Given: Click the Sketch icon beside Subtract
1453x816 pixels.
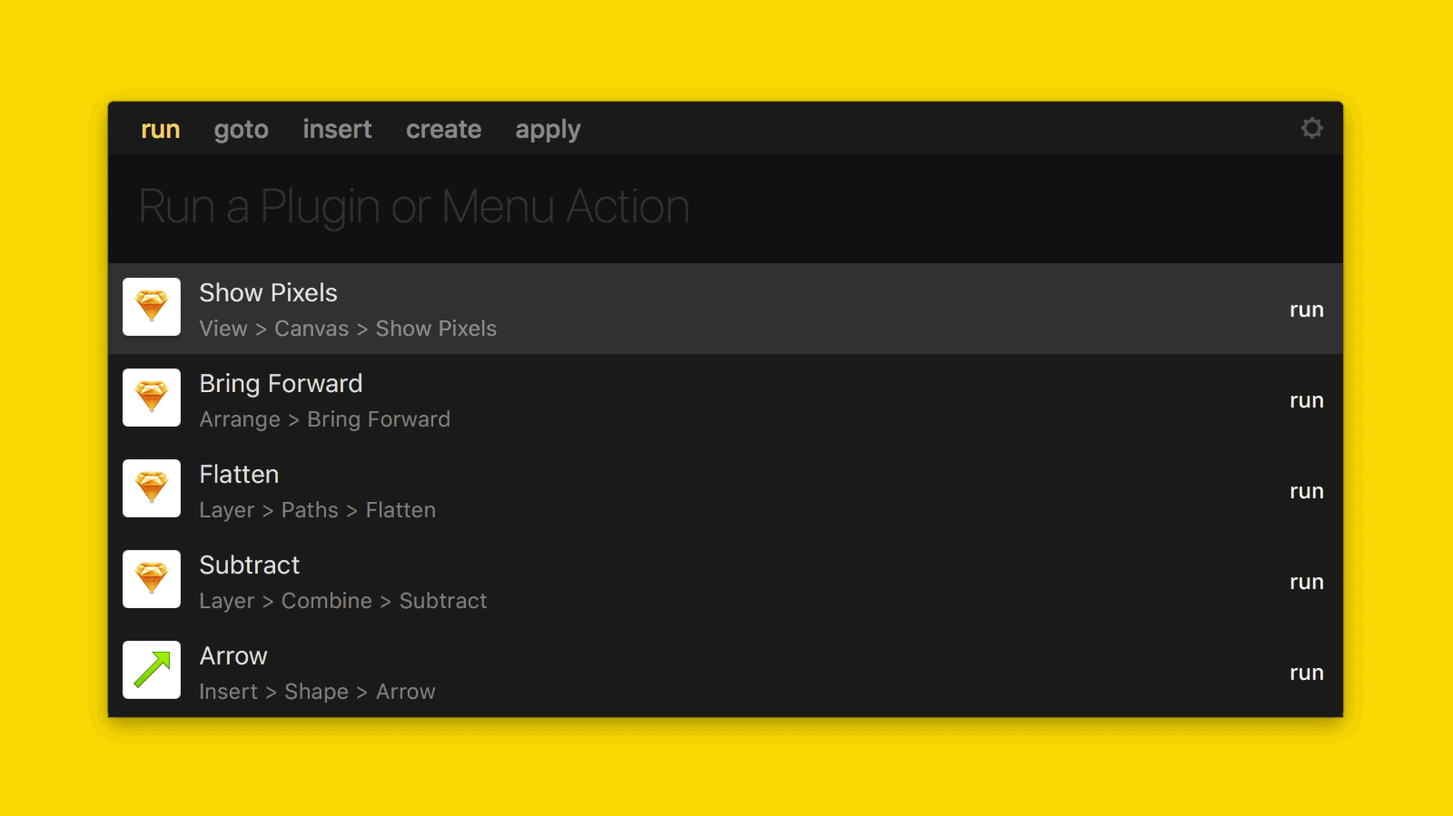Looking at the screenshot, I should (x=152, y=579).
